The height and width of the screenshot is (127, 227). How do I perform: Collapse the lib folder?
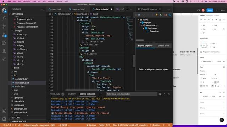pos(12,75)
